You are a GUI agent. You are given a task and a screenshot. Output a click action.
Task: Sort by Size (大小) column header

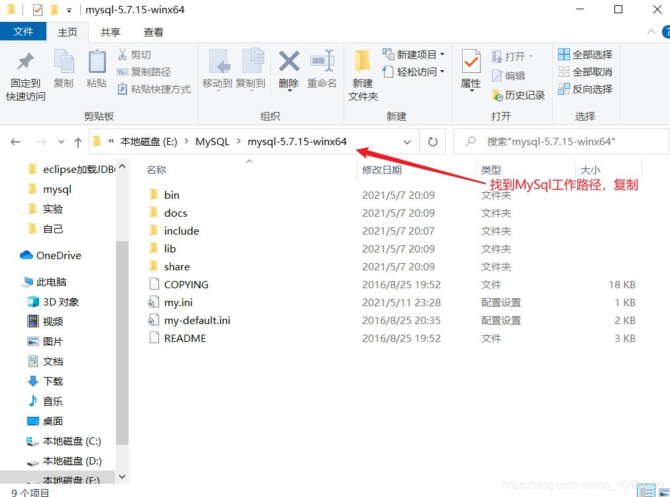(x=590, y=170)
